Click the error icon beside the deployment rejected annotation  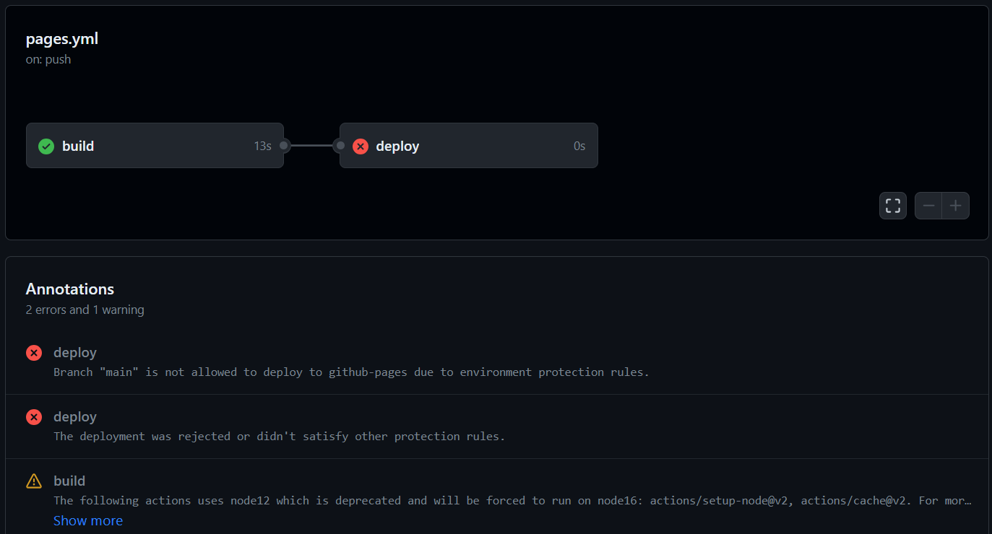pos(34,417)
